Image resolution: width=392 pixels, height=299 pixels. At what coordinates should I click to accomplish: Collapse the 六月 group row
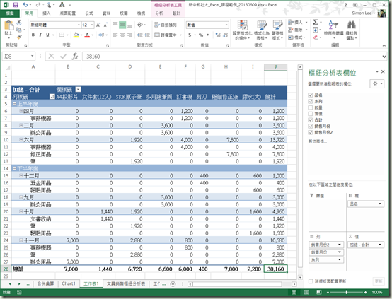pyautogui.click(x=21, y=140)
